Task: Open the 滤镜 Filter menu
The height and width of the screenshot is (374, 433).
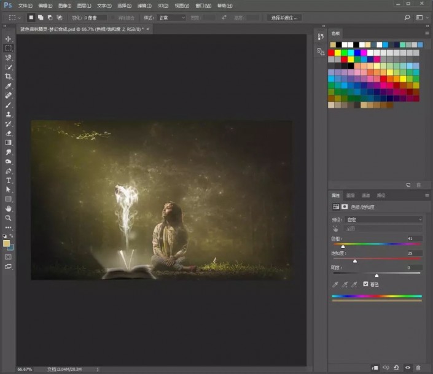Action: point(144,6)
